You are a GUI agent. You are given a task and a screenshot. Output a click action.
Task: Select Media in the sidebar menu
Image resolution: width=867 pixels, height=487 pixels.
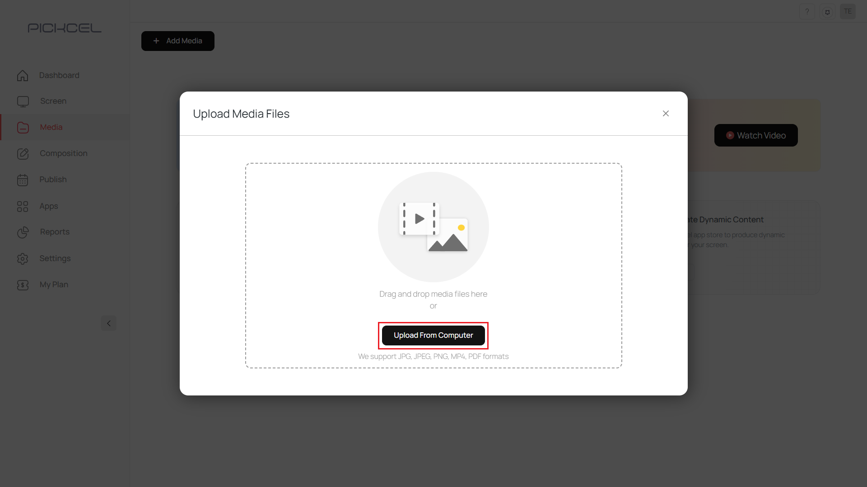[x=51, y=127]
